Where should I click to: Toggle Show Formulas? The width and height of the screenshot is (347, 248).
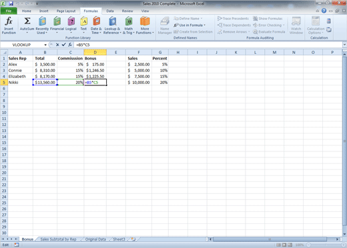tap(268, 19)
